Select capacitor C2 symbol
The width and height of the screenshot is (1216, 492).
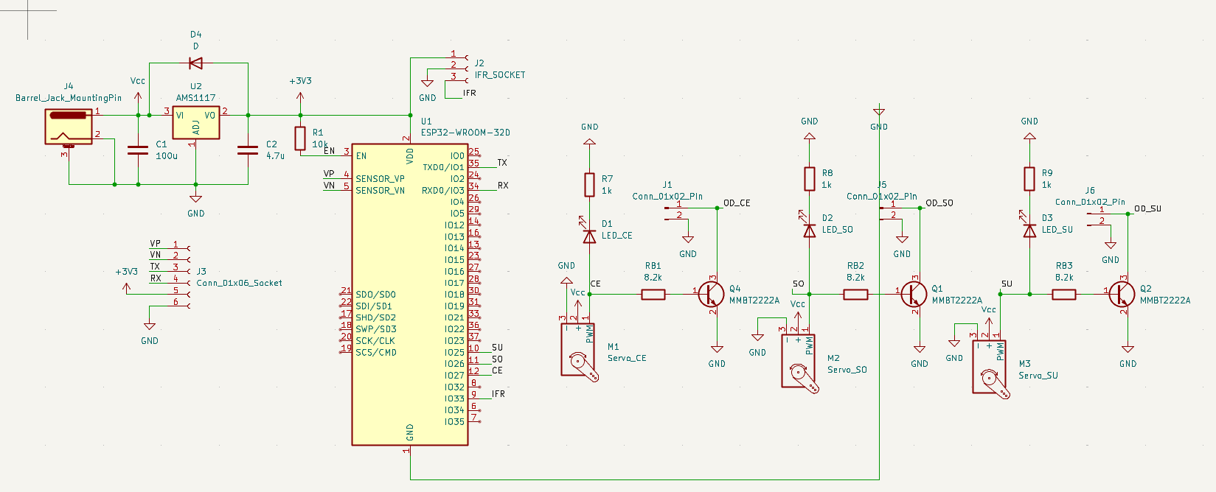[248, 150]
